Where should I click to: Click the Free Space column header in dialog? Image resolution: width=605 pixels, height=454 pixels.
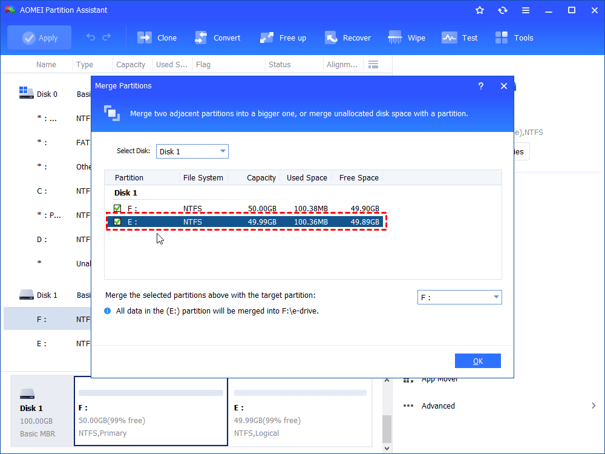pos(359,177)
